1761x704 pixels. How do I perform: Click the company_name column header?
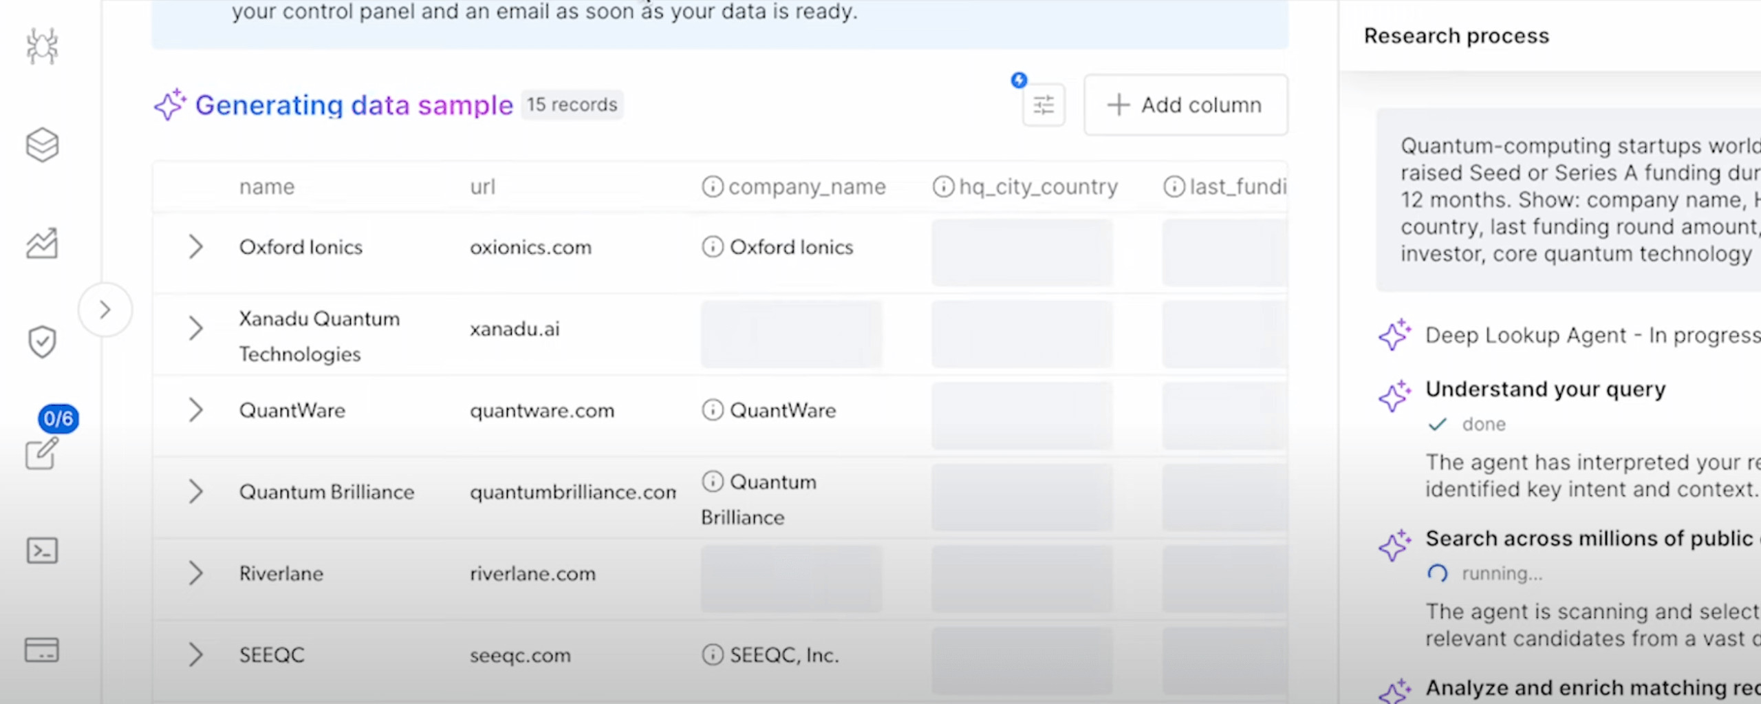807,186
